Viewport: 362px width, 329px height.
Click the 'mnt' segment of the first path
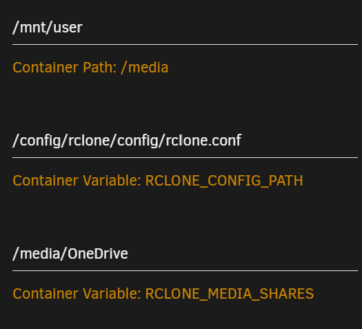coord(32,28)
